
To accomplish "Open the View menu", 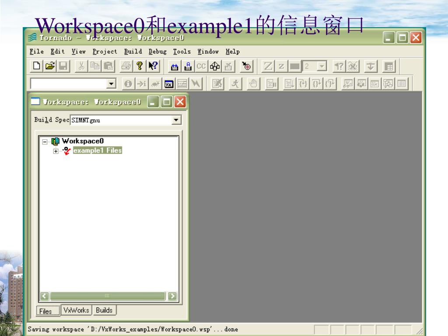I will click(79, 52).
